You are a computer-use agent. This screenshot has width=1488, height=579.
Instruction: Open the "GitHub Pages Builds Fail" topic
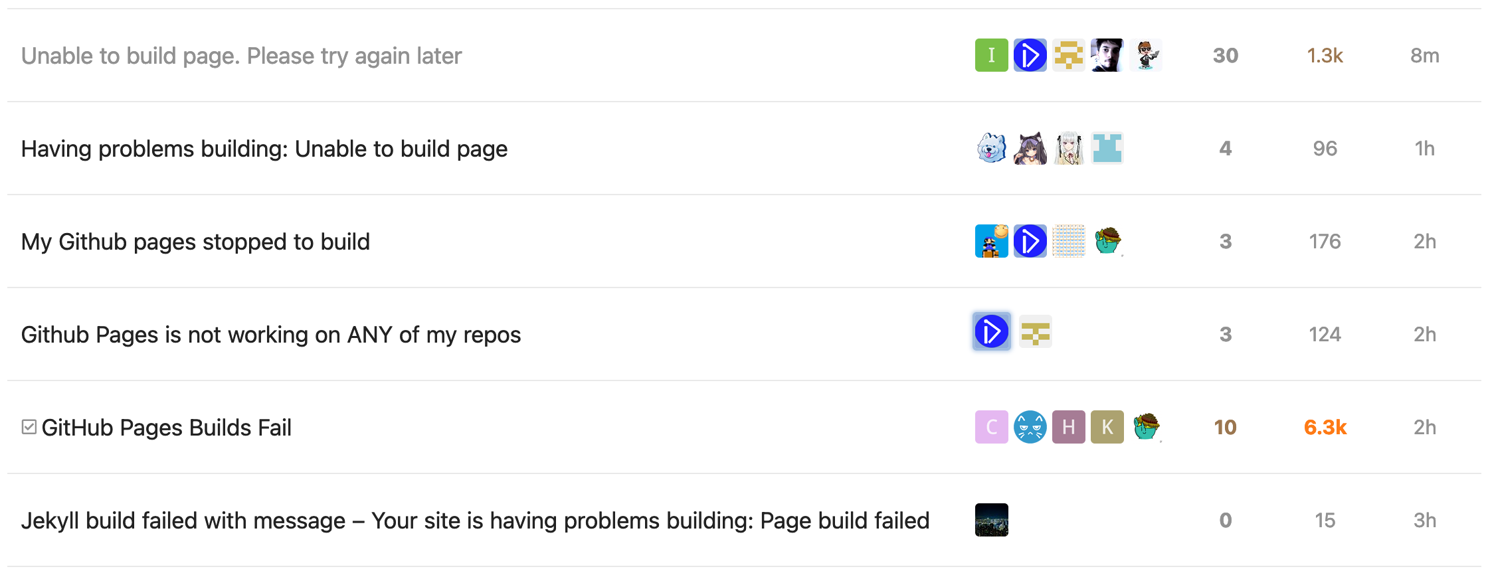(x=166, y=428)
